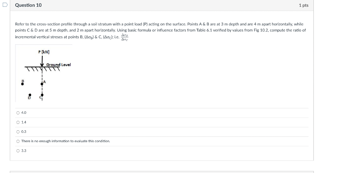Click the Ground Level label
Viewport: 347px width, 173px height.
[x=58, y=65]
